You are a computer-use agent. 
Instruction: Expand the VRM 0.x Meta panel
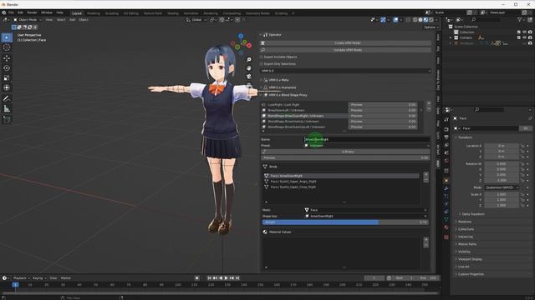click(x=278, y=80)
